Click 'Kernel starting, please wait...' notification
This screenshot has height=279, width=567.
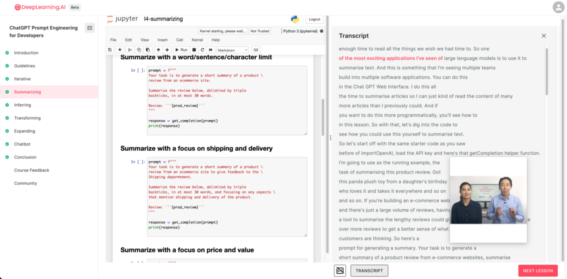tap(223, 31)
